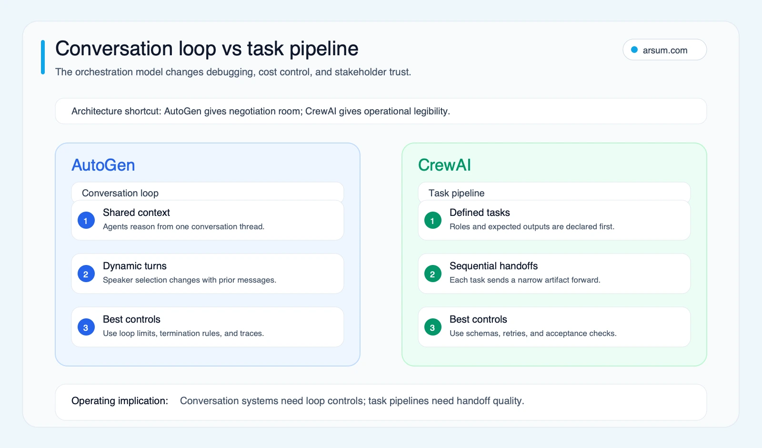Select AutoGen step 1 number badge
This screenshot has width=762, height=448.
(x=86, y=221)
